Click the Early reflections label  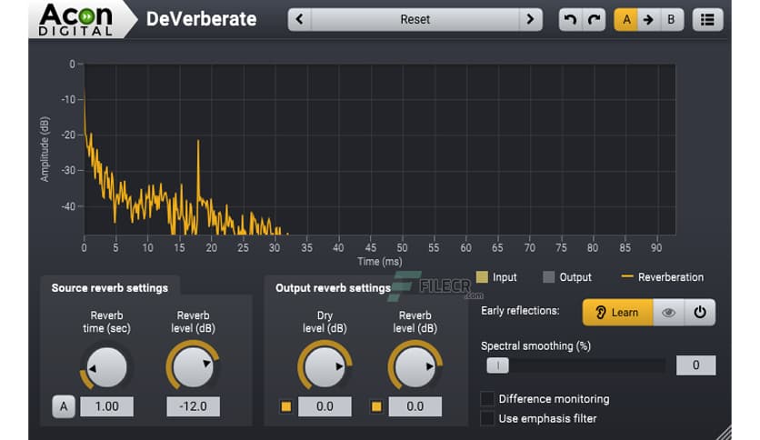[520, 311]
